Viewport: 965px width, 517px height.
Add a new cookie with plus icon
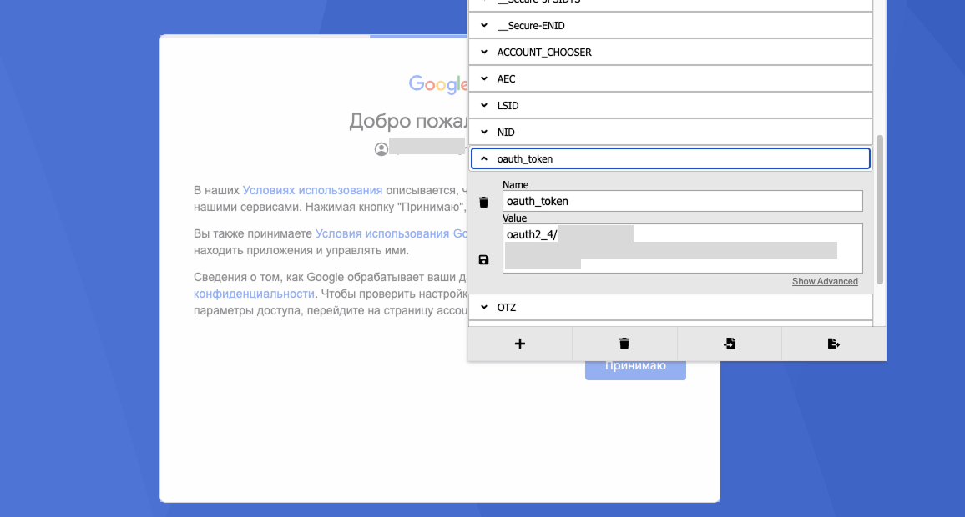520,344
